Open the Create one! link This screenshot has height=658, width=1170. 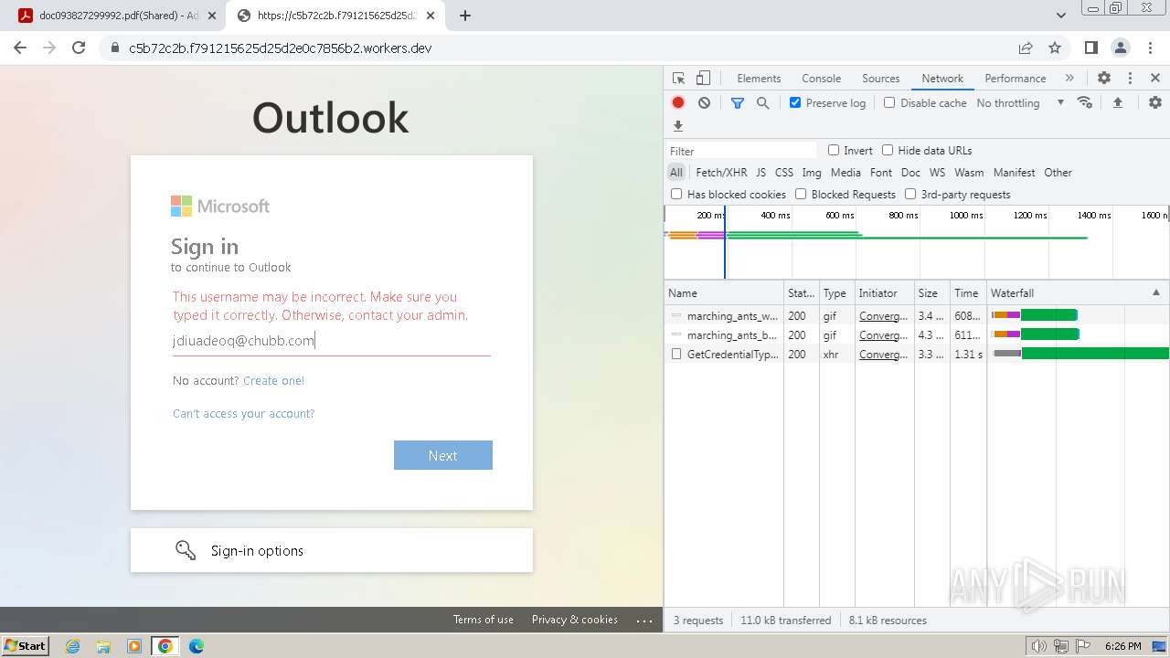[x=273, y=380]
